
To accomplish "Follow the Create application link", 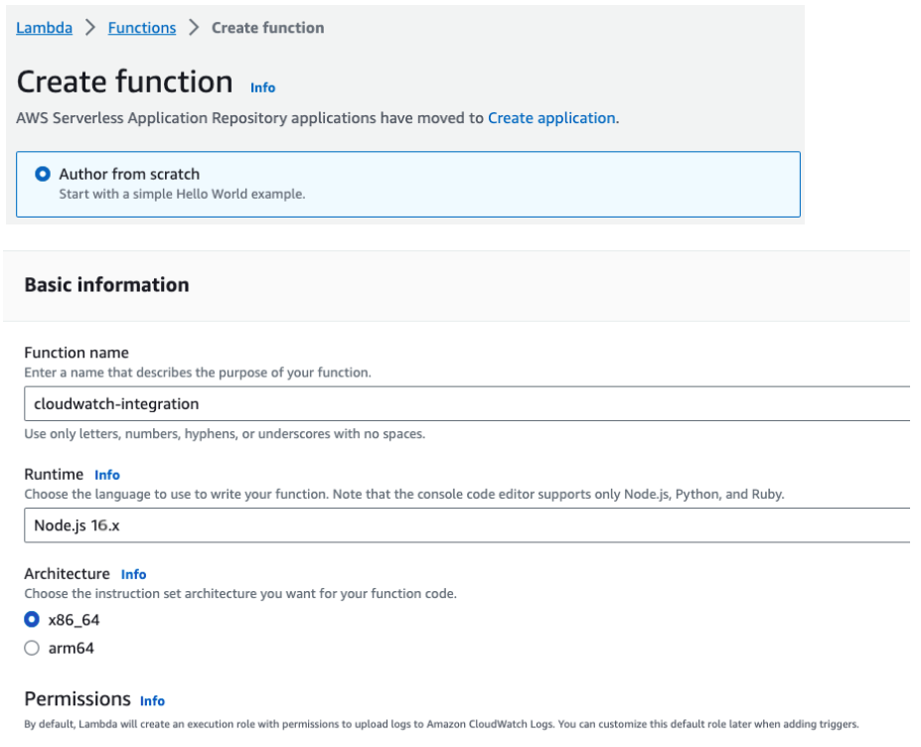I will point(550,117).
